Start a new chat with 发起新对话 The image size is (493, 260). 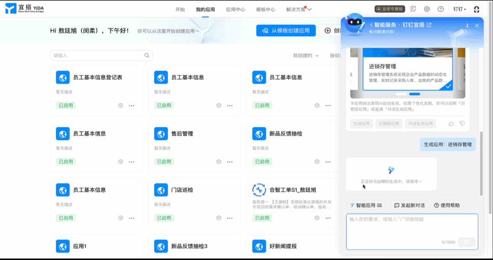(409, 205)
